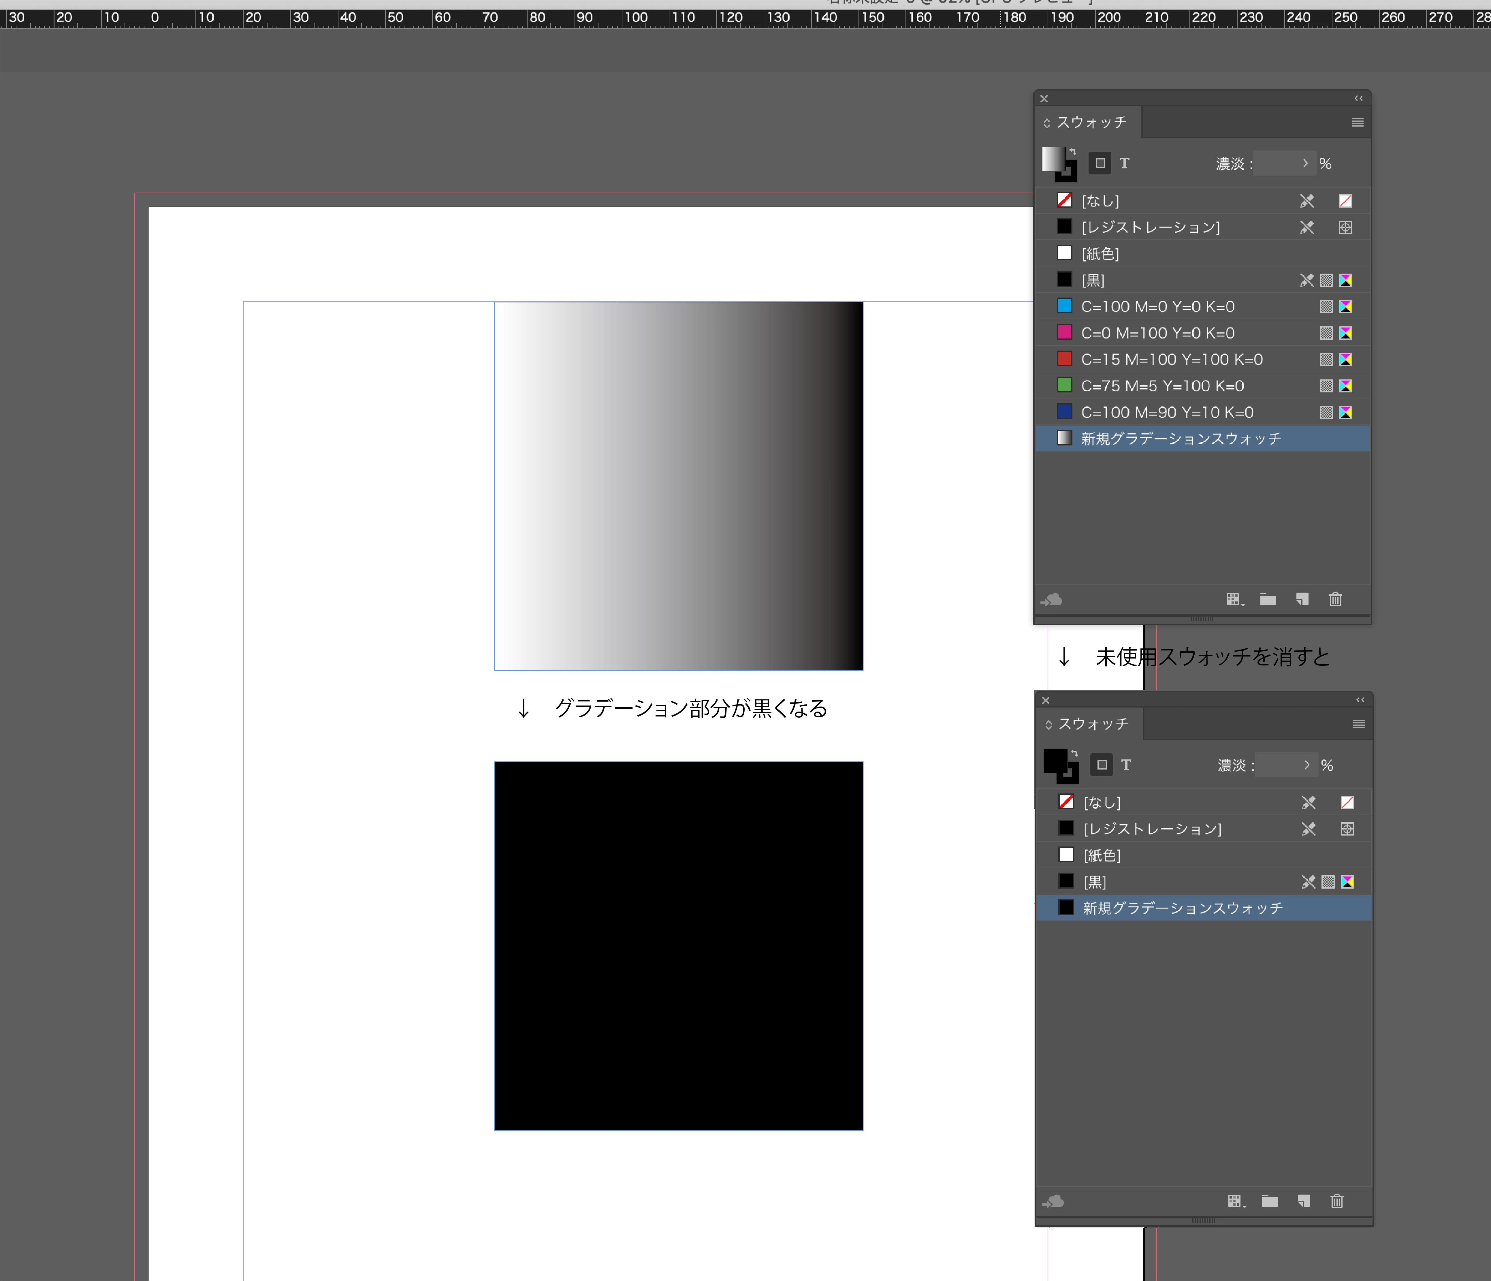
Task: Click the trash icon in the upper Swatches panel
Action: coord(1335,599)
